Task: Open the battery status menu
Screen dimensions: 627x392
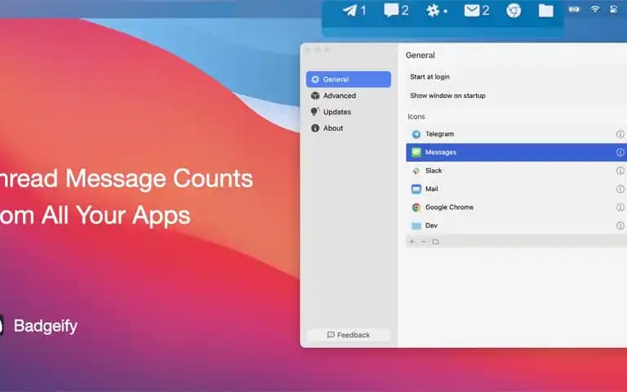Action: [x=574, y=9]
